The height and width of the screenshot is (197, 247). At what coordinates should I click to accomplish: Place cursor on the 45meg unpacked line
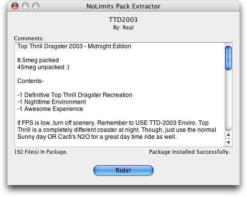pyautogui.click(x=43, y=67)
